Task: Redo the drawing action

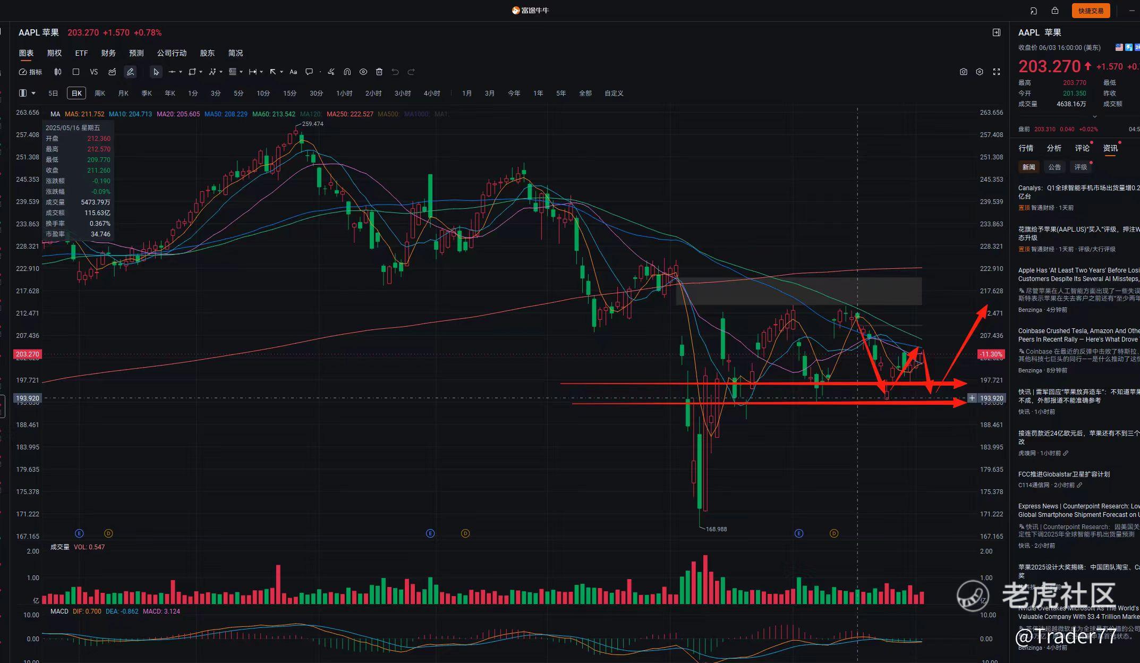Action: pyautogui.click(x=411, y=72)
